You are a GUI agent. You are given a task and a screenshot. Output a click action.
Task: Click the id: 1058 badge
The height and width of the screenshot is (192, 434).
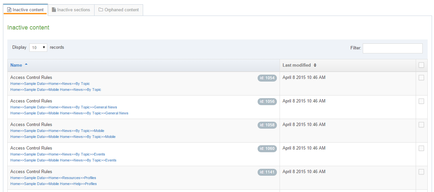click(x=267, y=125)
